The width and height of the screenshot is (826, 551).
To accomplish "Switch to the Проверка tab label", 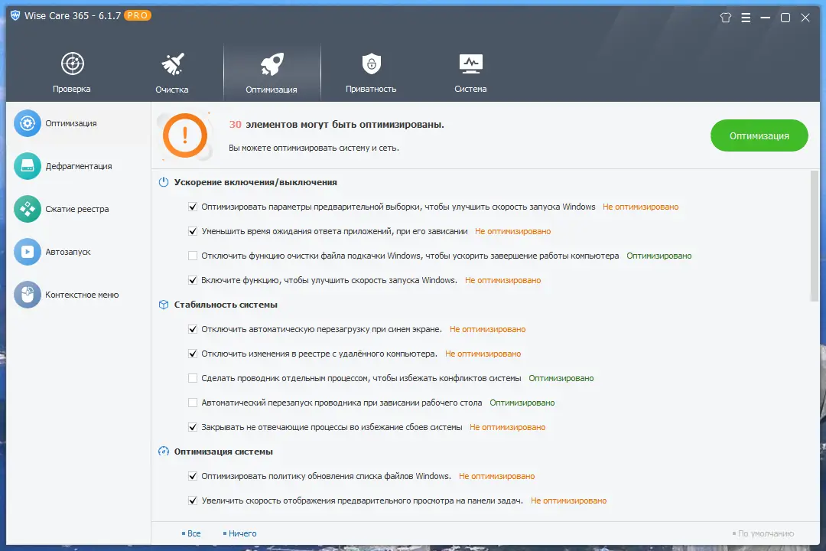I will click(72, 89).
